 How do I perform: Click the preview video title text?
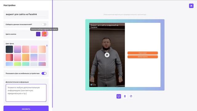click(x=104, y=26)
